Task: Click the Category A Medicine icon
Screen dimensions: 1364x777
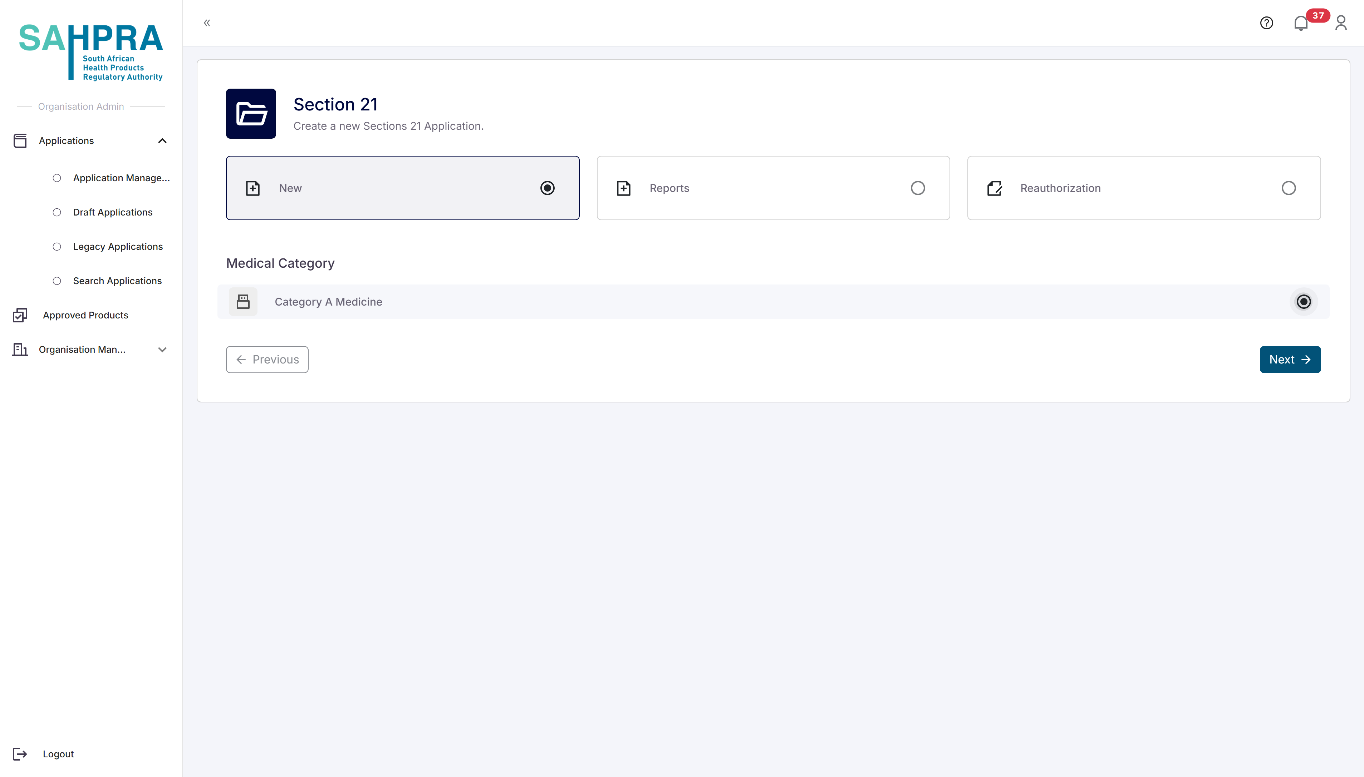Action: pos(243,302)
